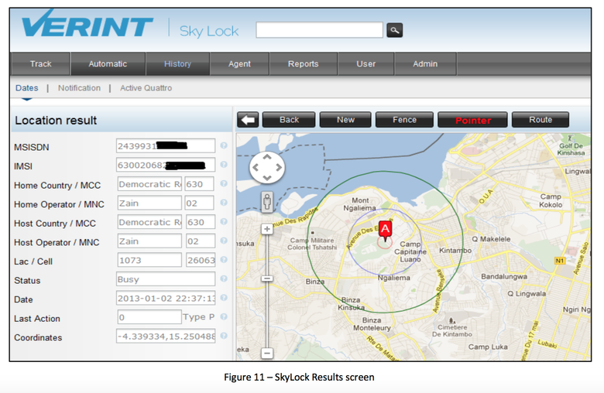The image size is (604, 393).
Task: Click the Host Country Democratic R field
Action: [x=149, y=222]
